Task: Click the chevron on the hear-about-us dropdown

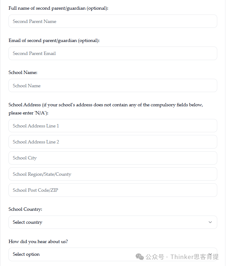Action: [x=210, y=254]
